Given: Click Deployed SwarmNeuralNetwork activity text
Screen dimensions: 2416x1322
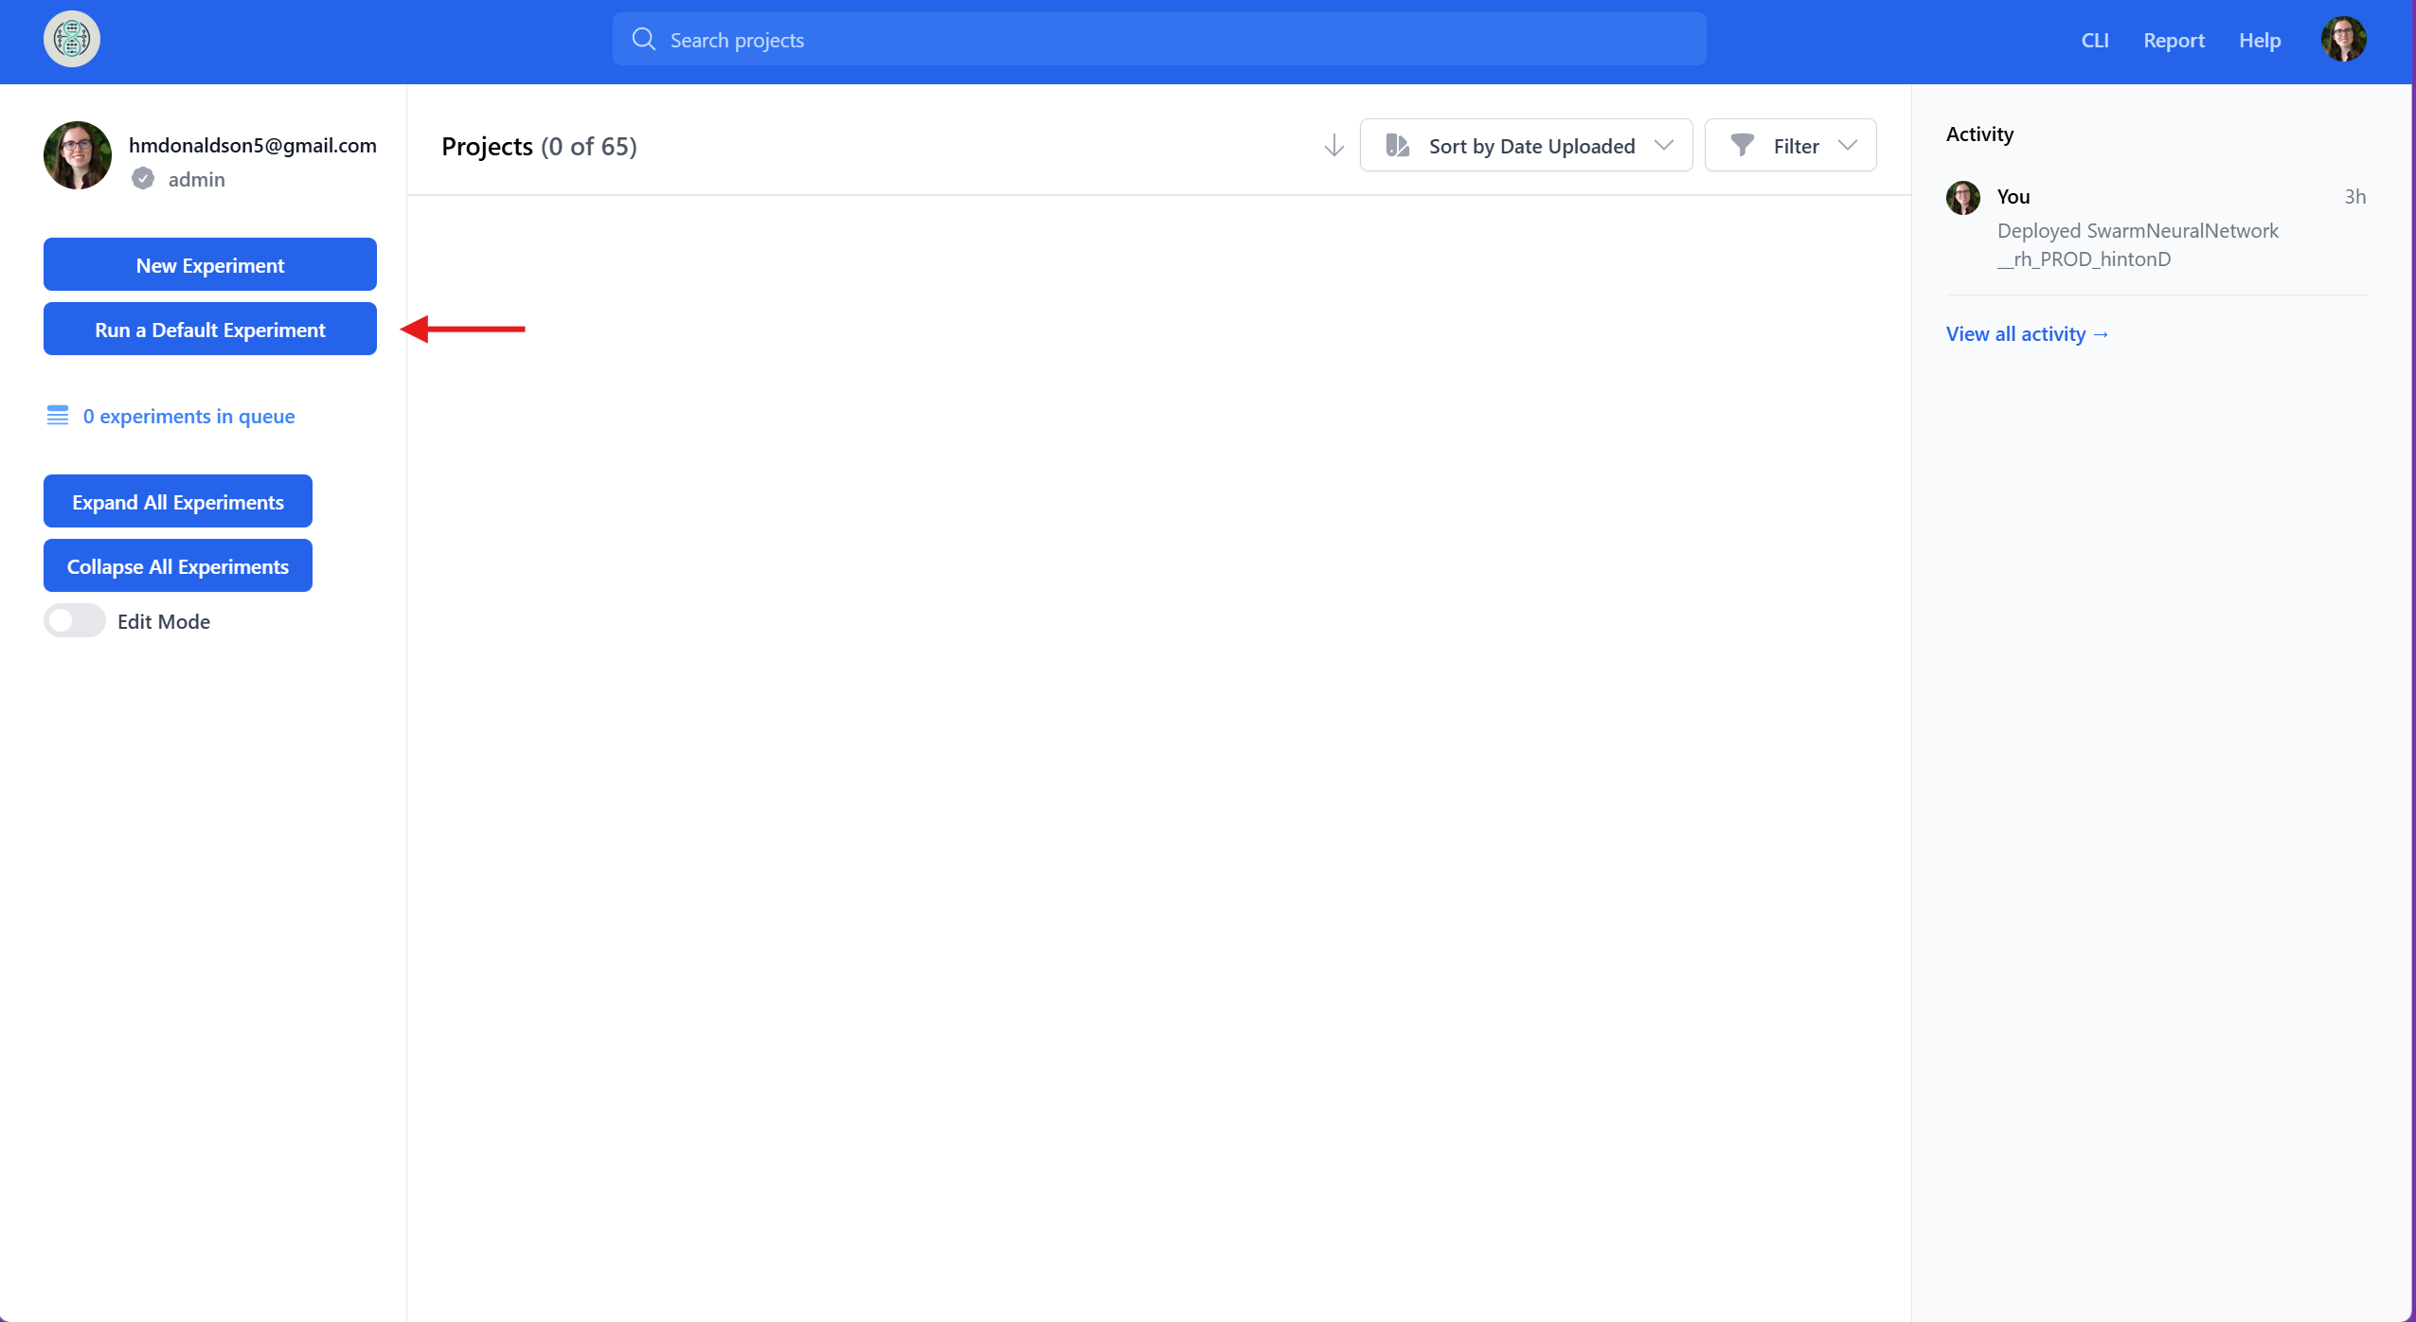Looking at the screenshot, I should coord(2138,244).
